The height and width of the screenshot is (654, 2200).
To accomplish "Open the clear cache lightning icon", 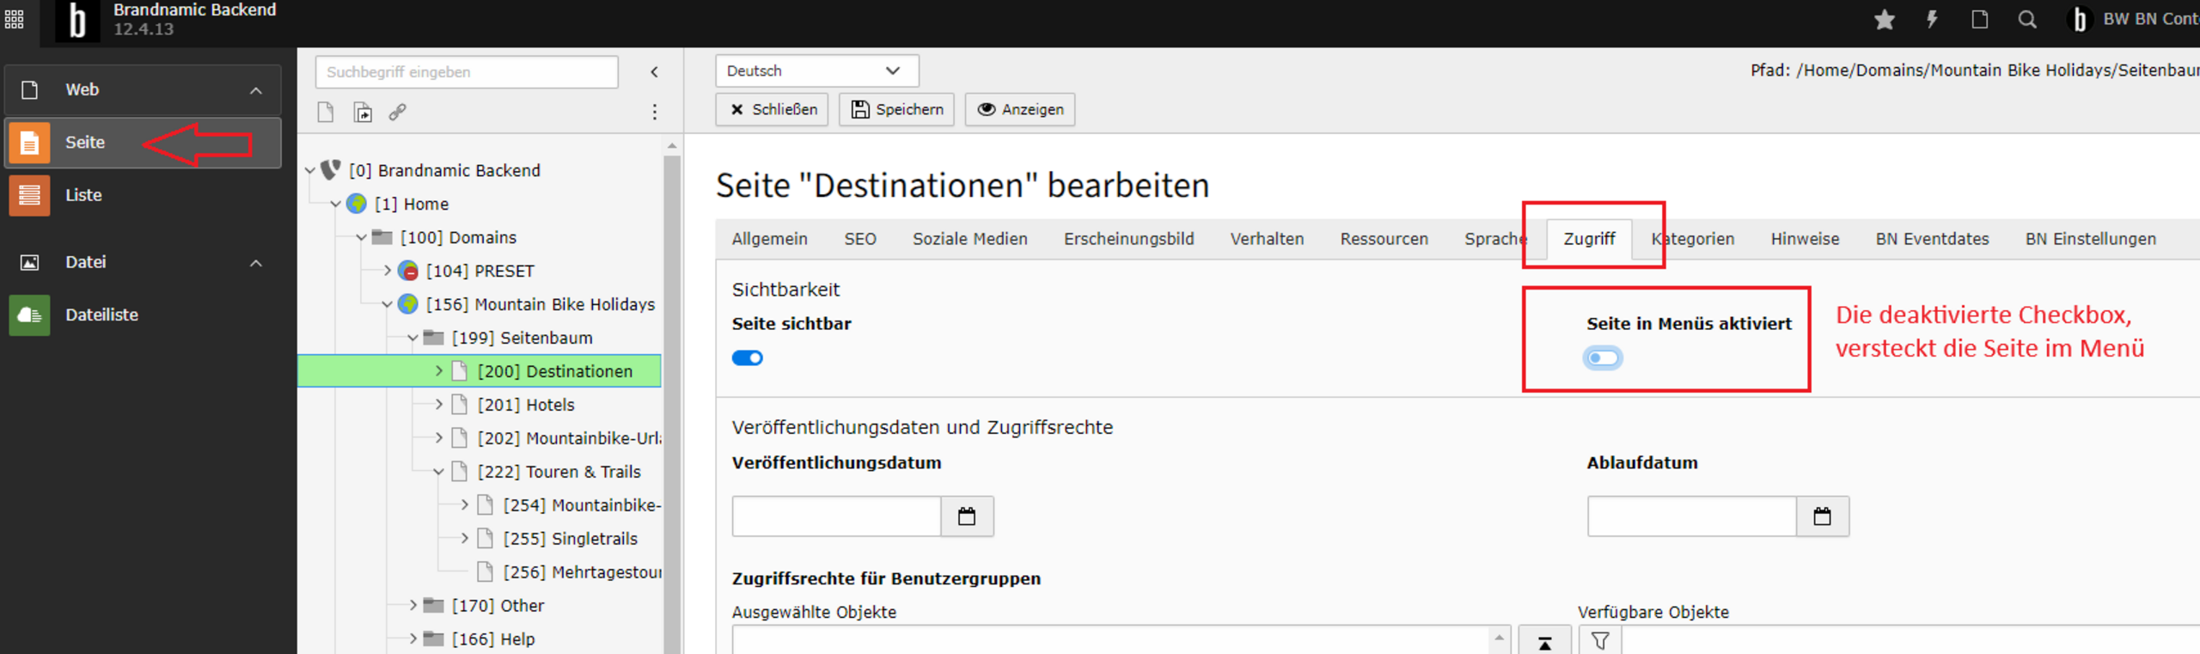I will [1932, 20].
